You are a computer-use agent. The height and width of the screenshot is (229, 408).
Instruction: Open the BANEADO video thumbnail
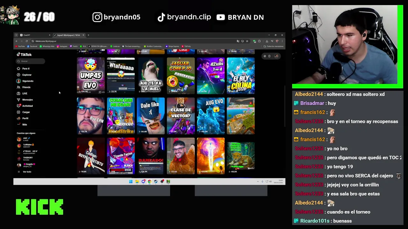[151, 156]
